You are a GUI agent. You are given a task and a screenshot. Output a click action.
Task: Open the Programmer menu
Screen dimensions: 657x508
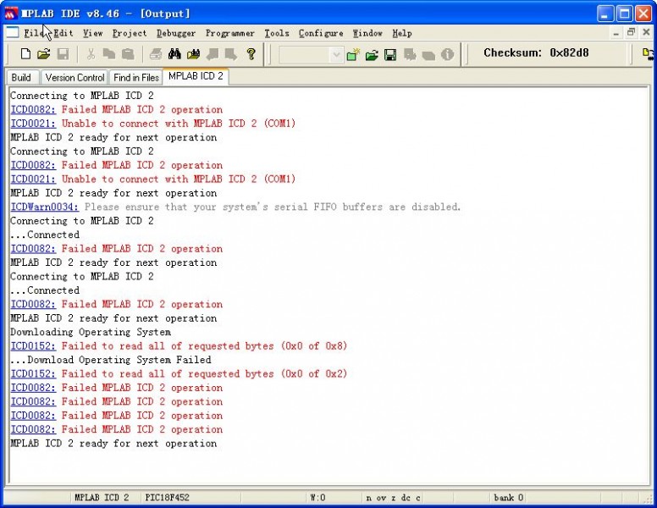pyautogui.click(x=229, y=33)
